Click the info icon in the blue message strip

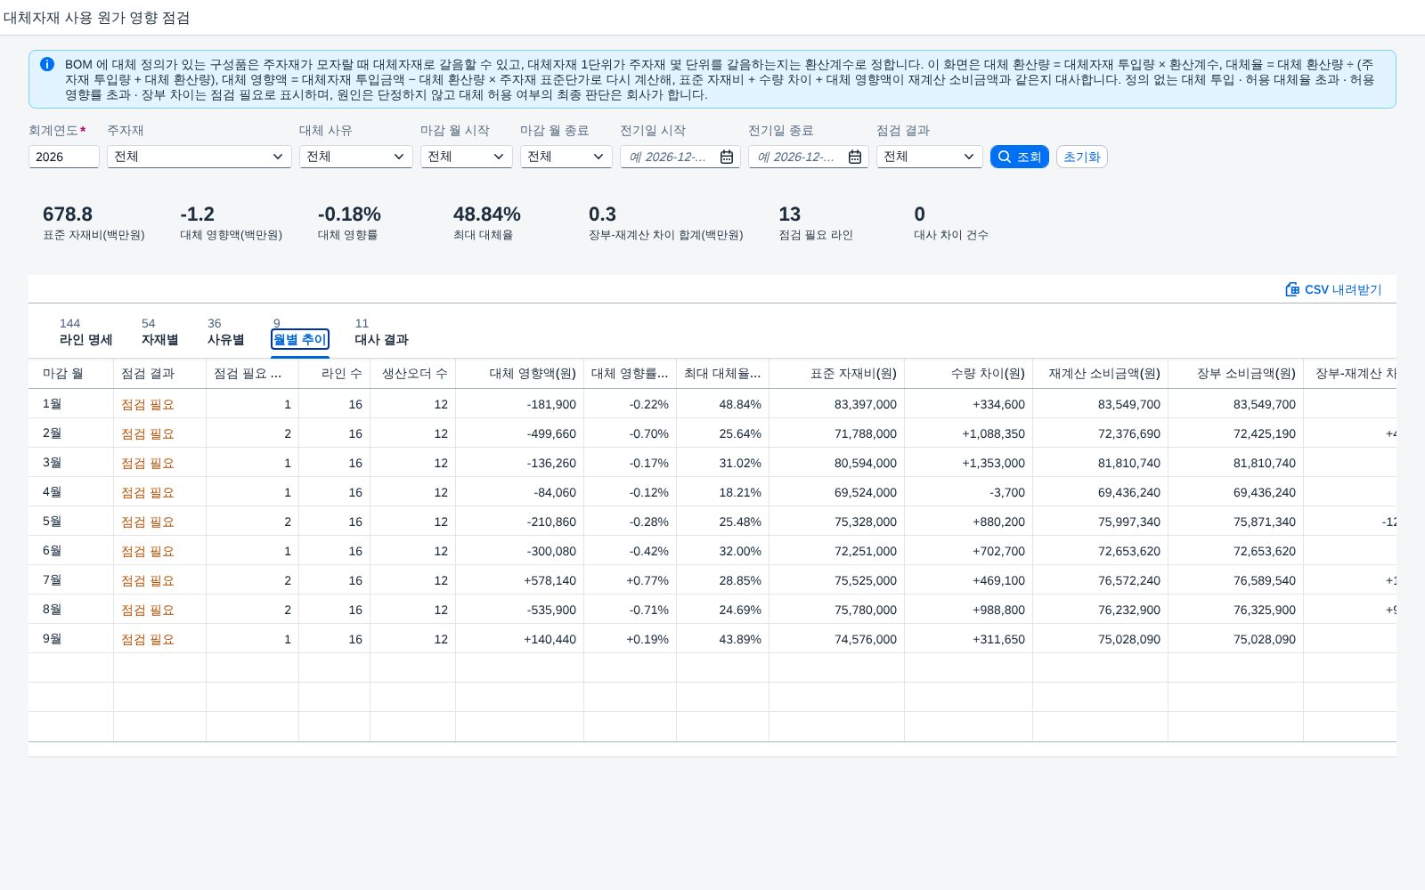47,64
